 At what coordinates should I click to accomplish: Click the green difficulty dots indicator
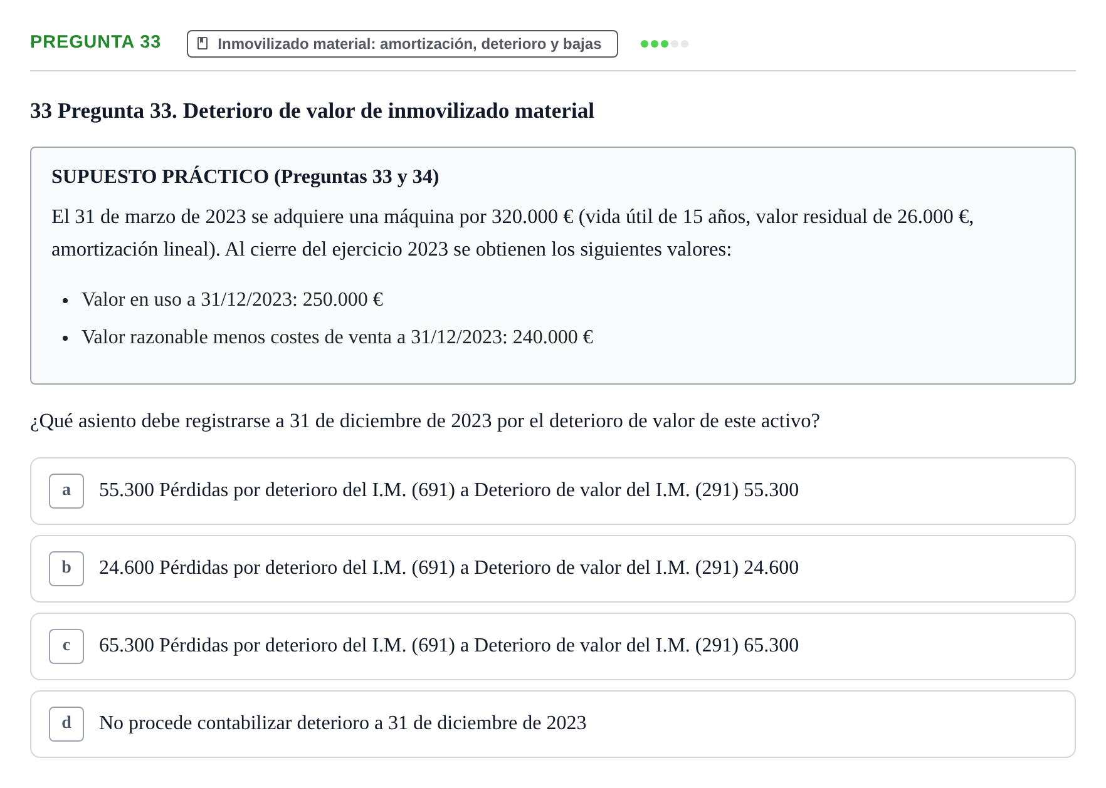[665, 44]
